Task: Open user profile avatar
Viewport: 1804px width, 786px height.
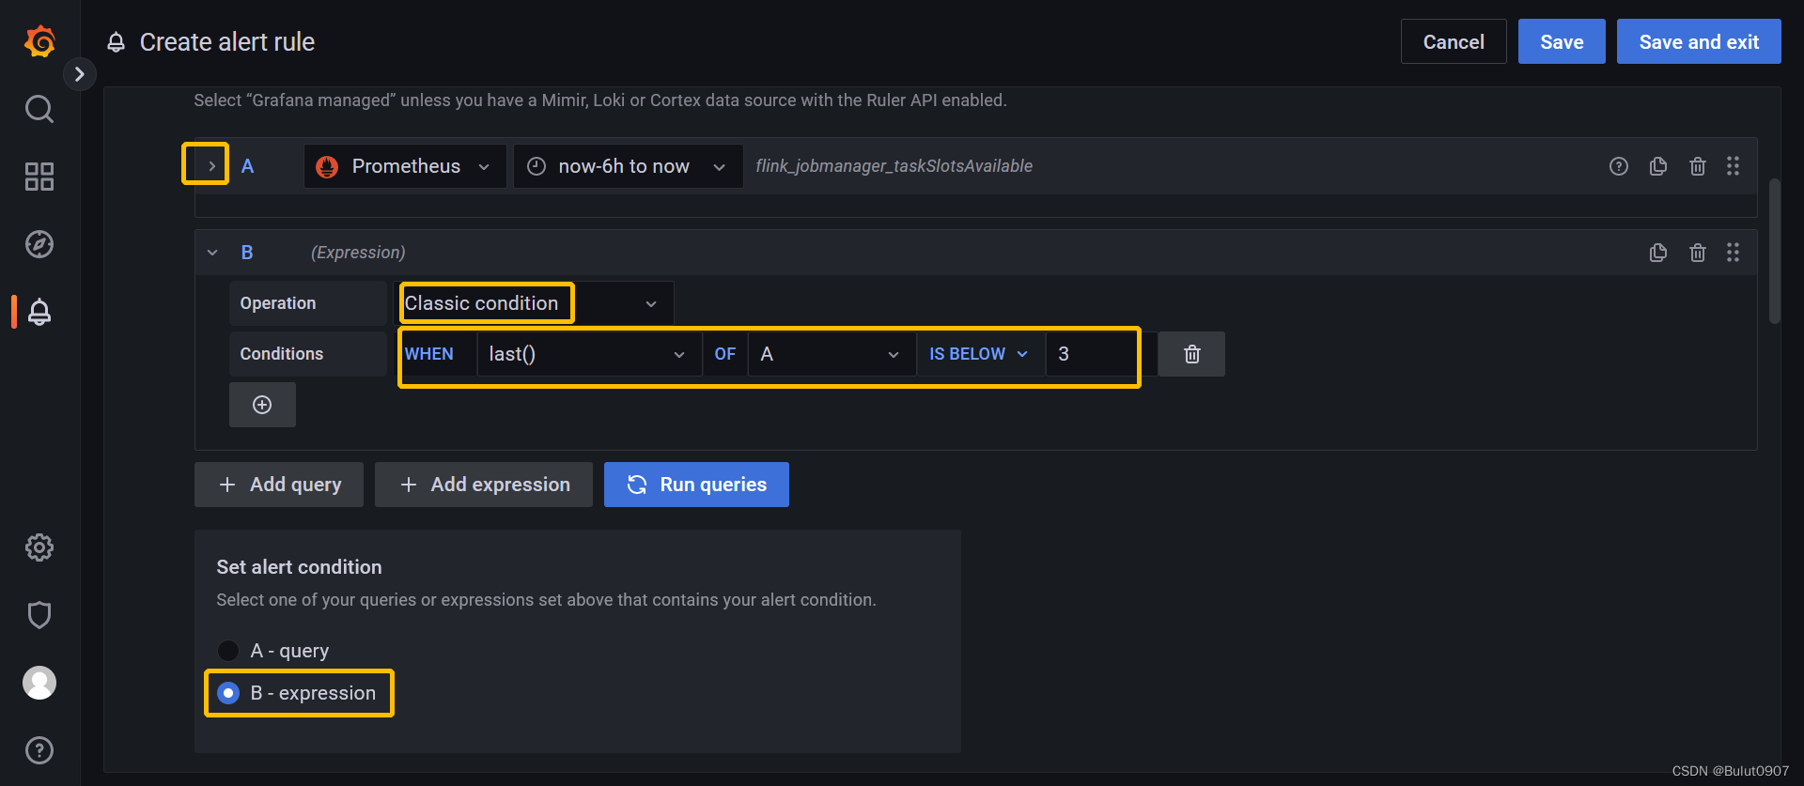Action: click(39, 683)
